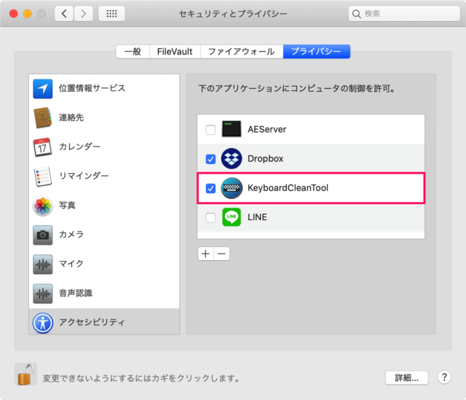466x400 pixels.
Task: Select the アクセシビリティ accessibility icon
Action: point(43,323)
